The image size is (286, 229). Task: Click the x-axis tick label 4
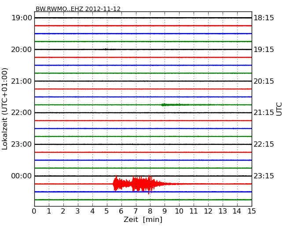pos(92,211)
